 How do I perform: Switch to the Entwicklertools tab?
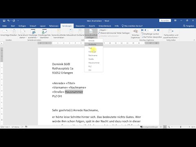pos(105,26)
